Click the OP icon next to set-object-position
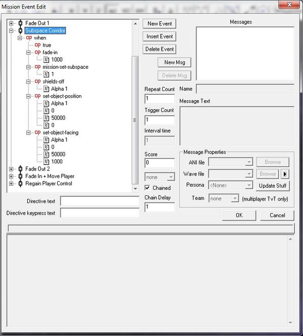 click(x=38, y=96)
